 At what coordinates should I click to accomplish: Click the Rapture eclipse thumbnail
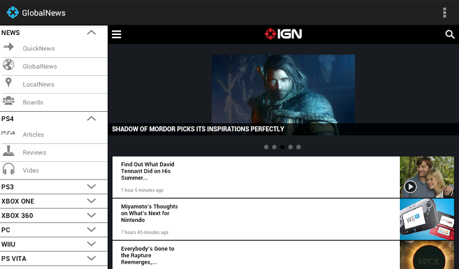pos(427,255)
